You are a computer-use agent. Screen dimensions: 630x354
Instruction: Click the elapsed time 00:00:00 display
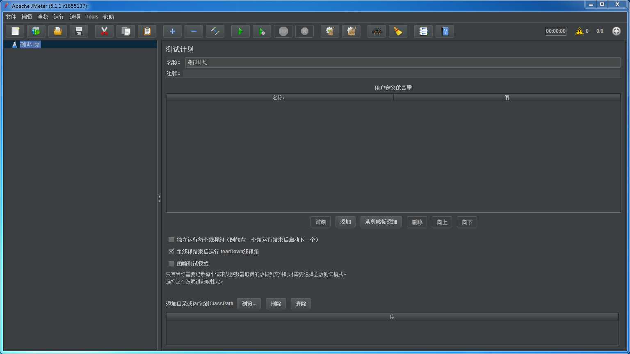pos(556,31)
